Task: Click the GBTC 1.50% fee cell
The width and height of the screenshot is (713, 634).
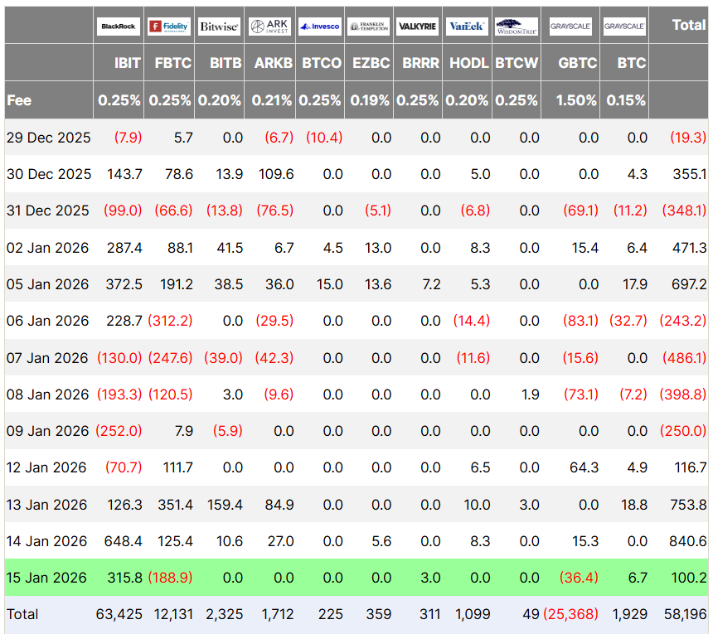Action: pos(577,100)
